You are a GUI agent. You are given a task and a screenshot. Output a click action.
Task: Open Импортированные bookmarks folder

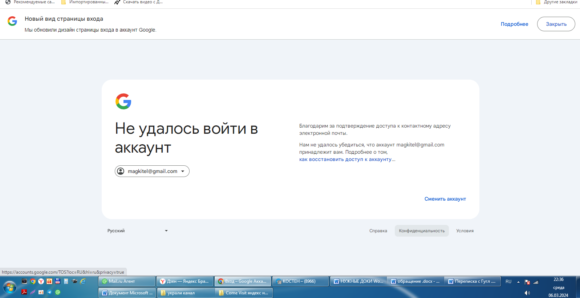(85, 2)
